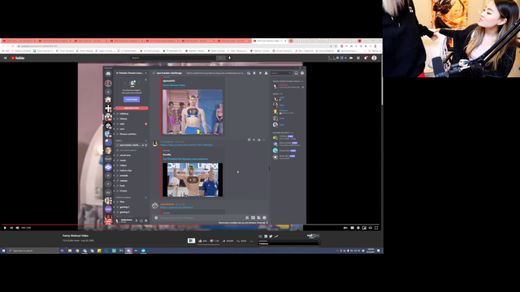
Task: Click Discord attach file plus button
Action: coord(156,218)
